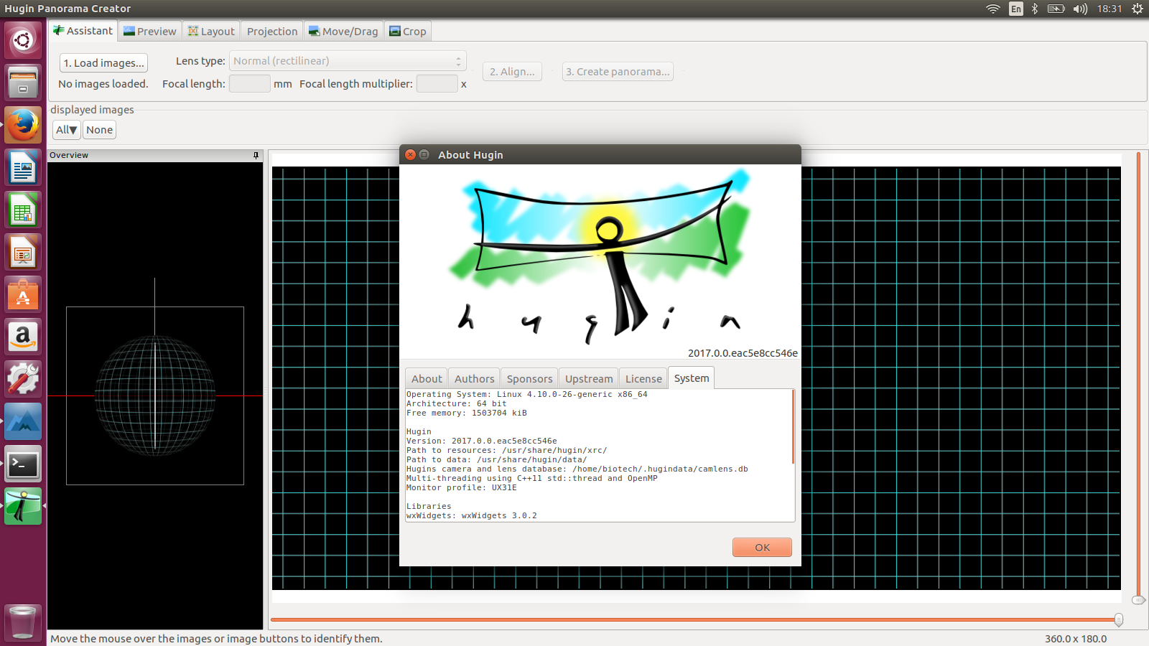The image size is (1149, 646).
Task: Open the system power gear menu
Action: point(1138,9)
